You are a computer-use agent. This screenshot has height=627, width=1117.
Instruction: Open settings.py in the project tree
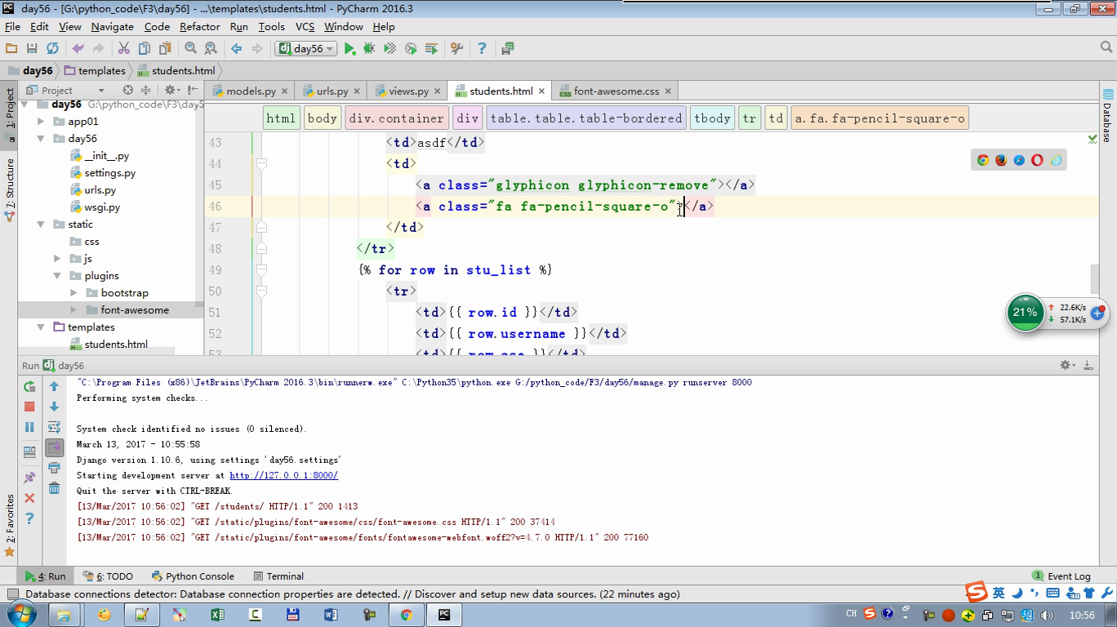pyautogui.click(x=109, y=173)
